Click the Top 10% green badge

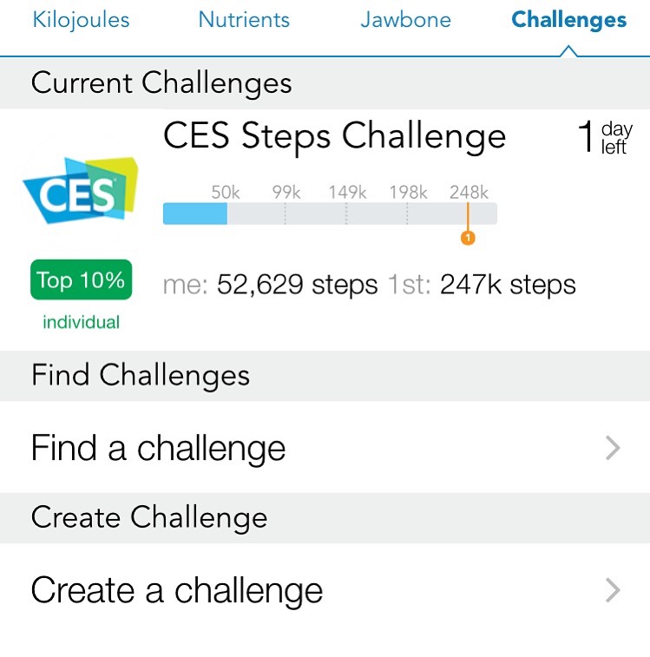click(x=82, y=279)
